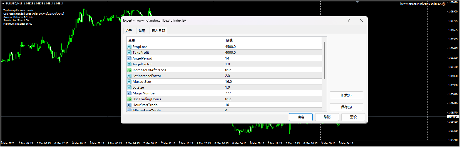Click the MaxLotSize variable type icon
The width and height of the screenshot is (460, 147).
tap(129, 82)
